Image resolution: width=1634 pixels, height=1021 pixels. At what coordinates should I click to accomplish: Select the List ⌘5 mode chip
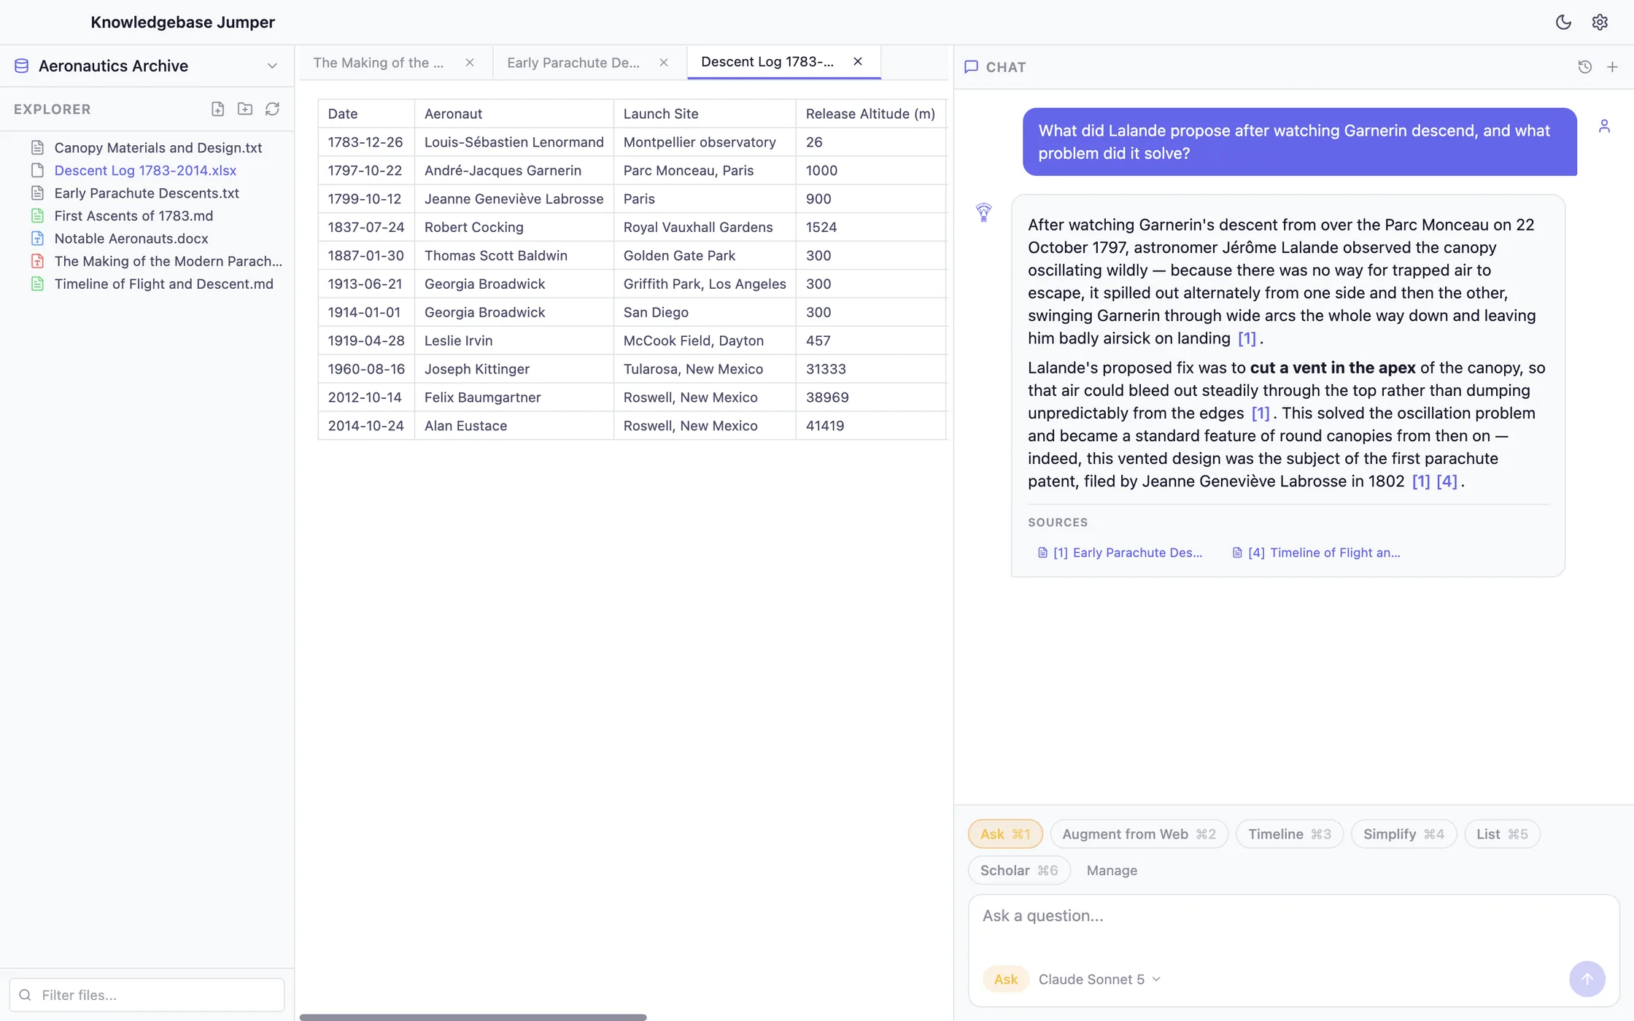tap(1502, 834)
